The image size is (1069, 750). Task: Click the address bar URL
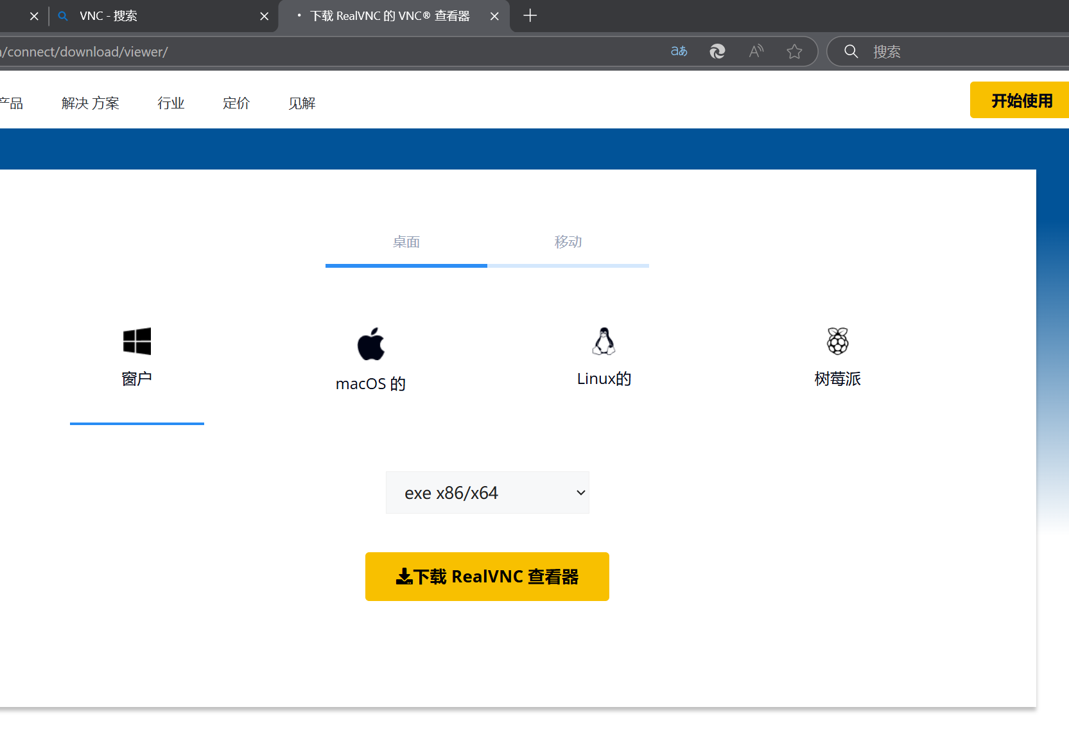[x=84, y=51]
